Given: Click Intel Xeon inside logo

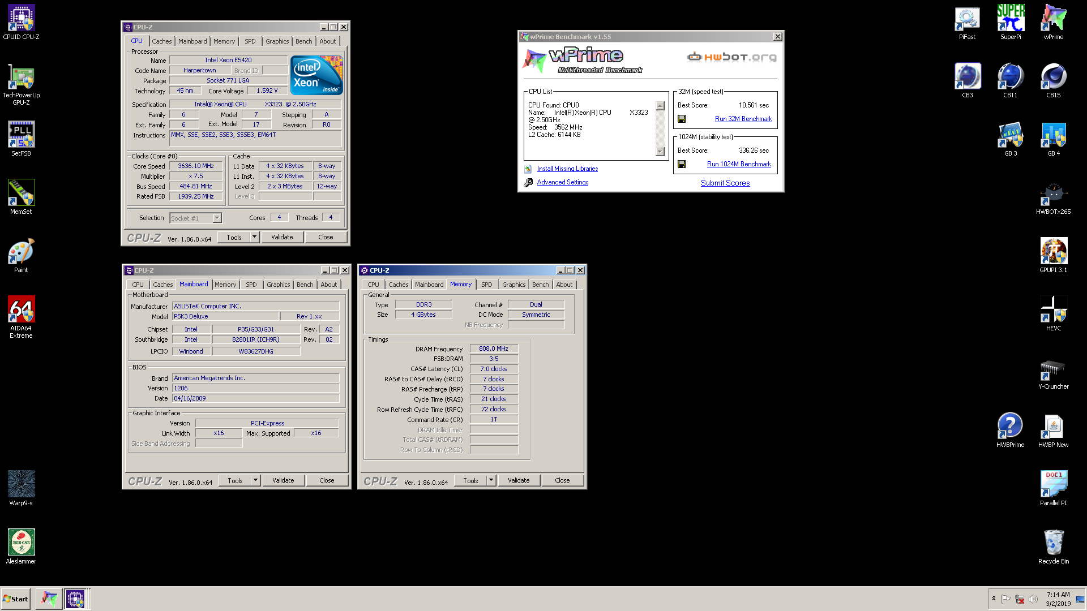Looking at the screenshot, I should (316, 75).
